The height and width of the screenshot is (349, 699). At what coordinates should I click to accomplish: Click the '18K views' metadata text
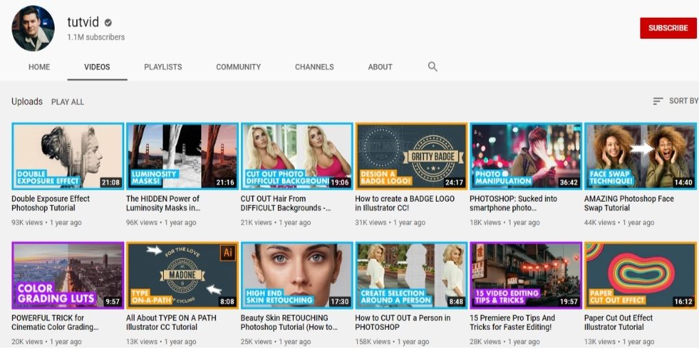[485, 223]
